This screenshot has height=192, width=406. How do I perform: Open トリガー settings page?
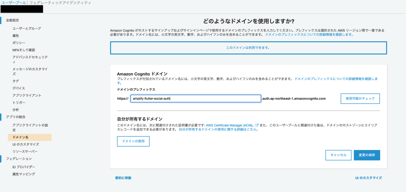(x=19, y=102)
